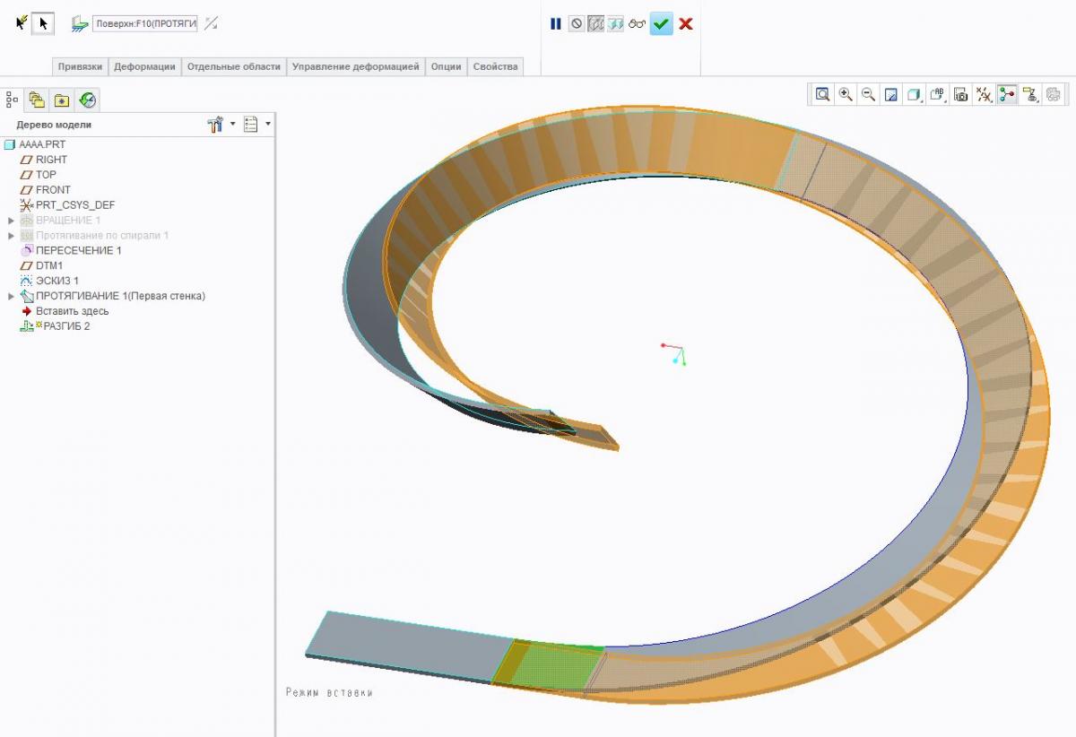Open the Свойства panel
1076x737 pixels.
coord(495,66)
